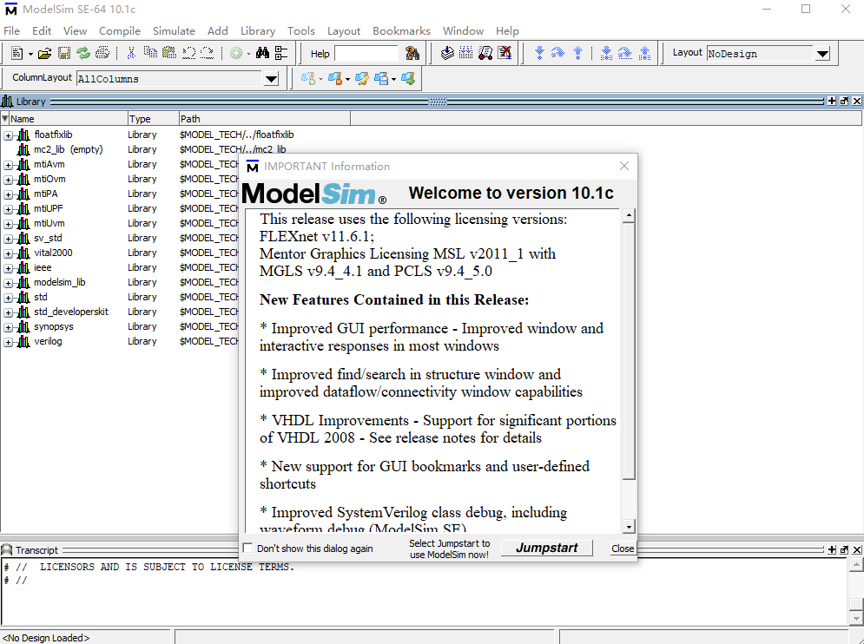
Task: Click the Help search icon beside Help field
Action: [x=412, y=54]
